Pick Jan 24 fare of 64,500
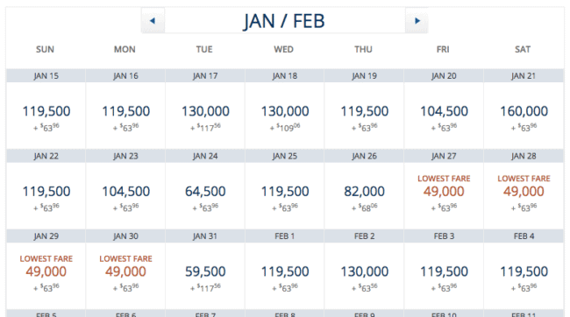 tap(205, 195)
